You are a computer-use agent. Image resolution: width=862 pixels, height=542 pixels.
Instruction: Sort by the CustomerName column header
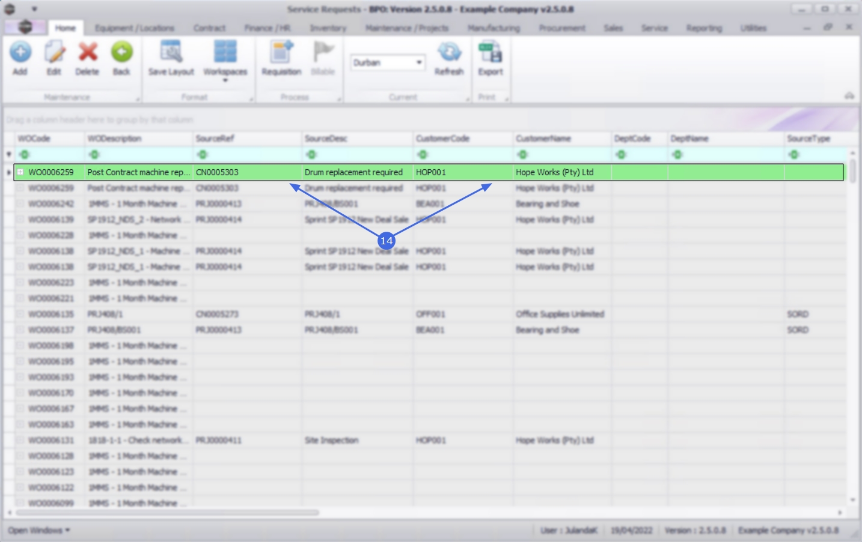[x=562, y=139]
